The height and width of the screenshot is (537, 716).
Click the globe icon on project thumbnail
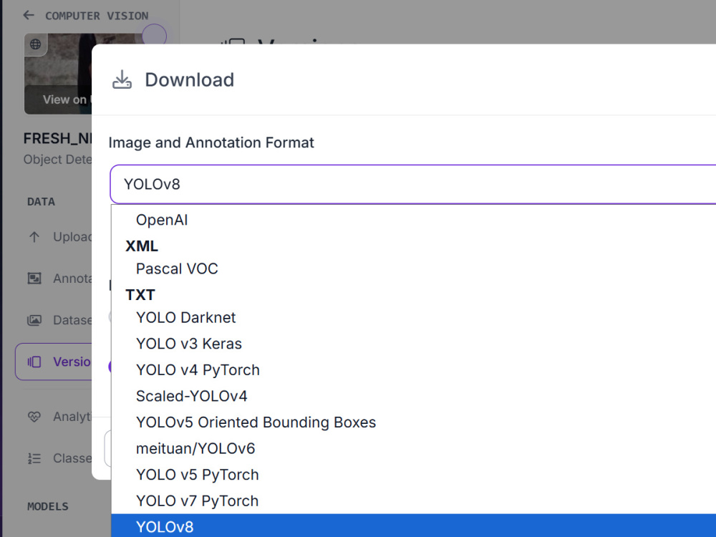click(35, 44)
